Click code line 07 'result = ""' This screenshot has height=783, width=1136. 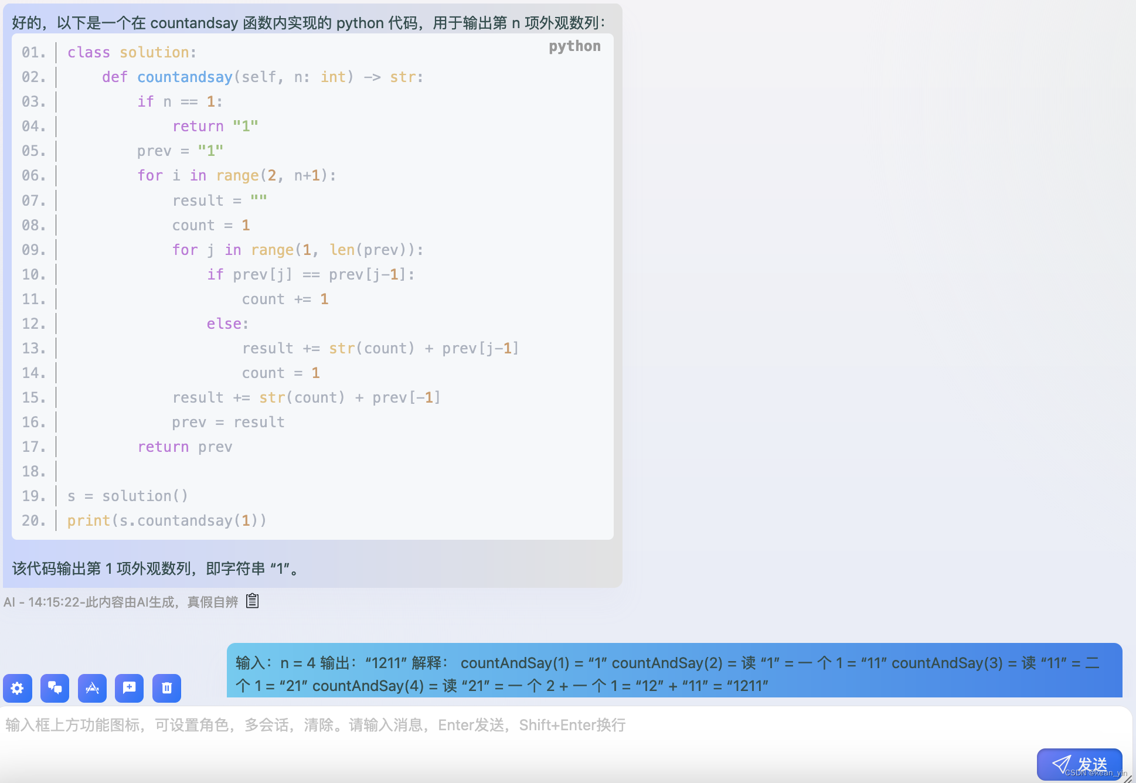point(220,201)
